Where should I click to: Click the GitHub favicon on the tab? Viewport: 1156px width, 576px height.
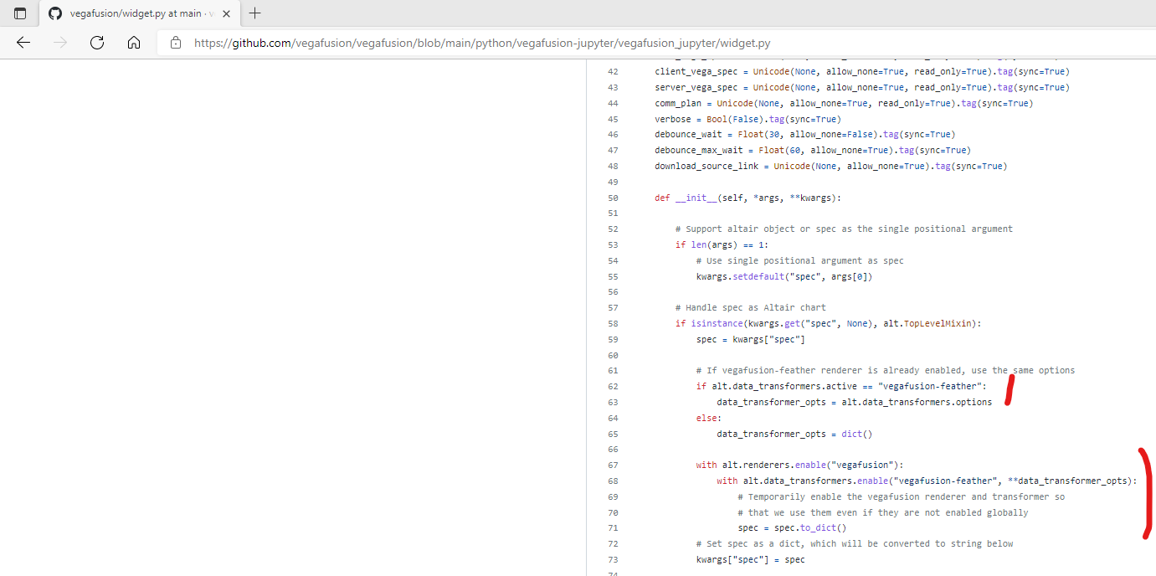point(55,13)
